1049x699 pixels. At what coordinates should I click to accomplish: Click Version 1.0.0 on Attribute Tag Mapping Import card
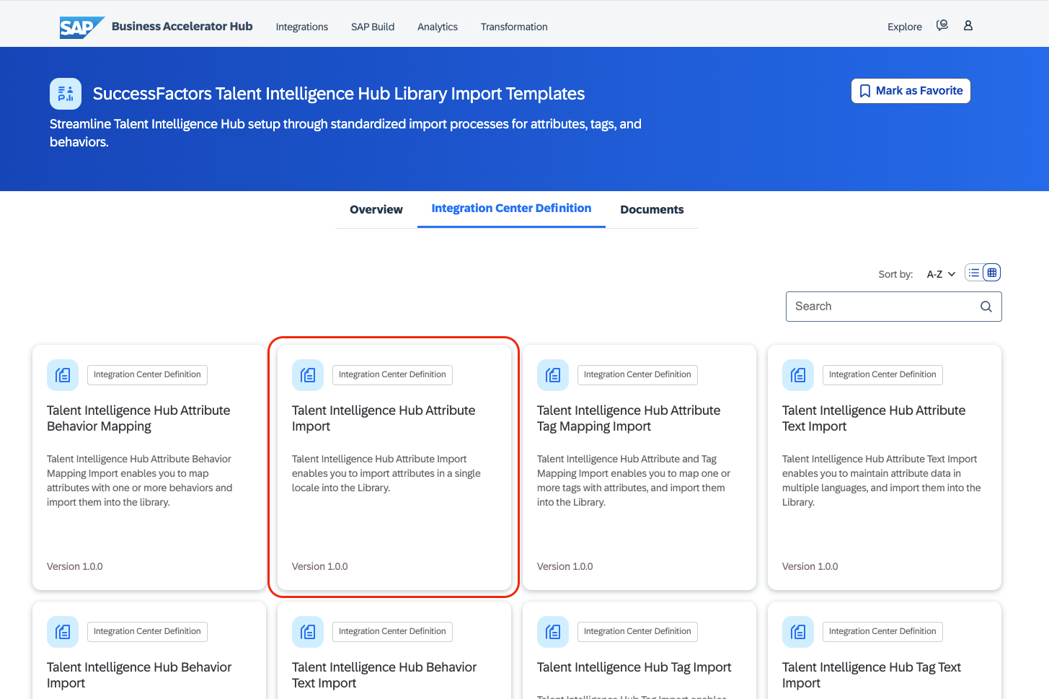(565, 567)
